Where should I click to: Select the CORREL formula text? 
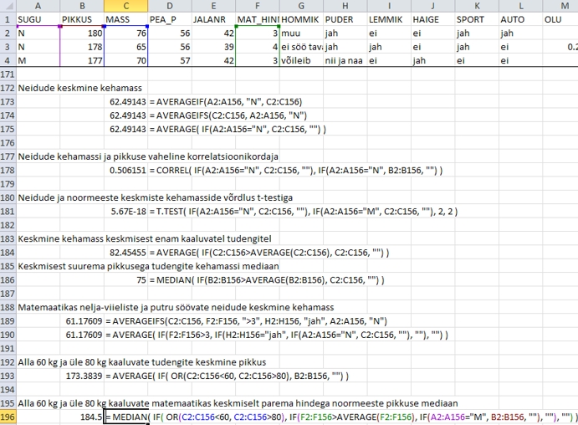(296, 171)
